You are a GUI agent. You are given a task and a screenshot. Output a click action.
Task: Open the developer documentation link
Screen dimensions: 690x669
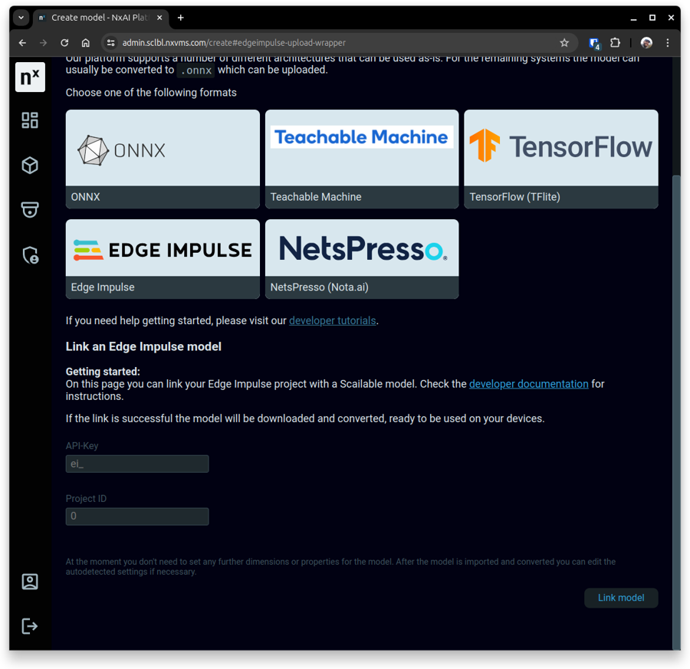(x=528, y=384)
